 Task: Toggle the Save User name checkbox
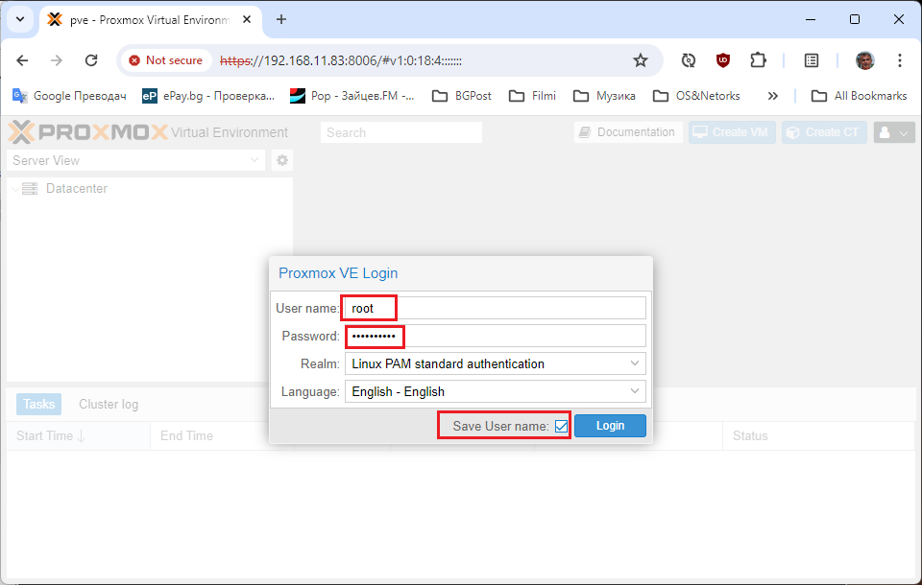pyautogui.click(x=562, y=426)
